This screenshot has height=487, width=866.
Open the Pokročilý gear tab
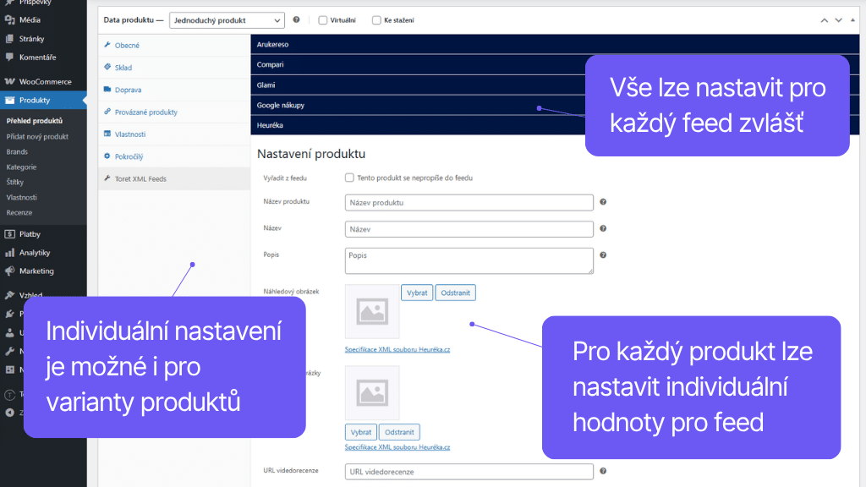(x=106, y=156)
